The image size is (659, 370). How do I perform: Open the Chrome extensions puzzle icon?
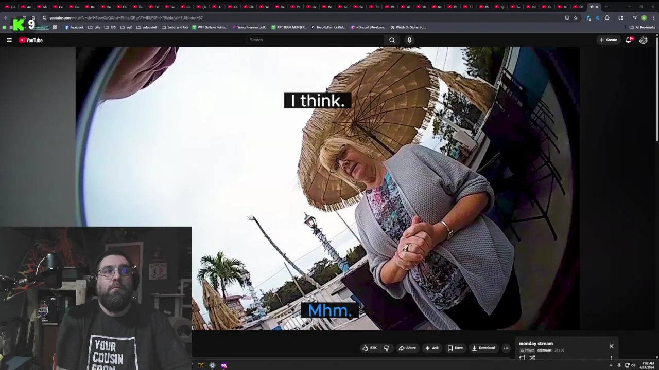607,18
